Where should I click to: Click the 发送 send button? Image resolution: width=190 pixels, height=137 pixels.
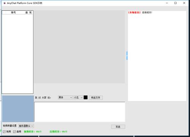[118, 127]
